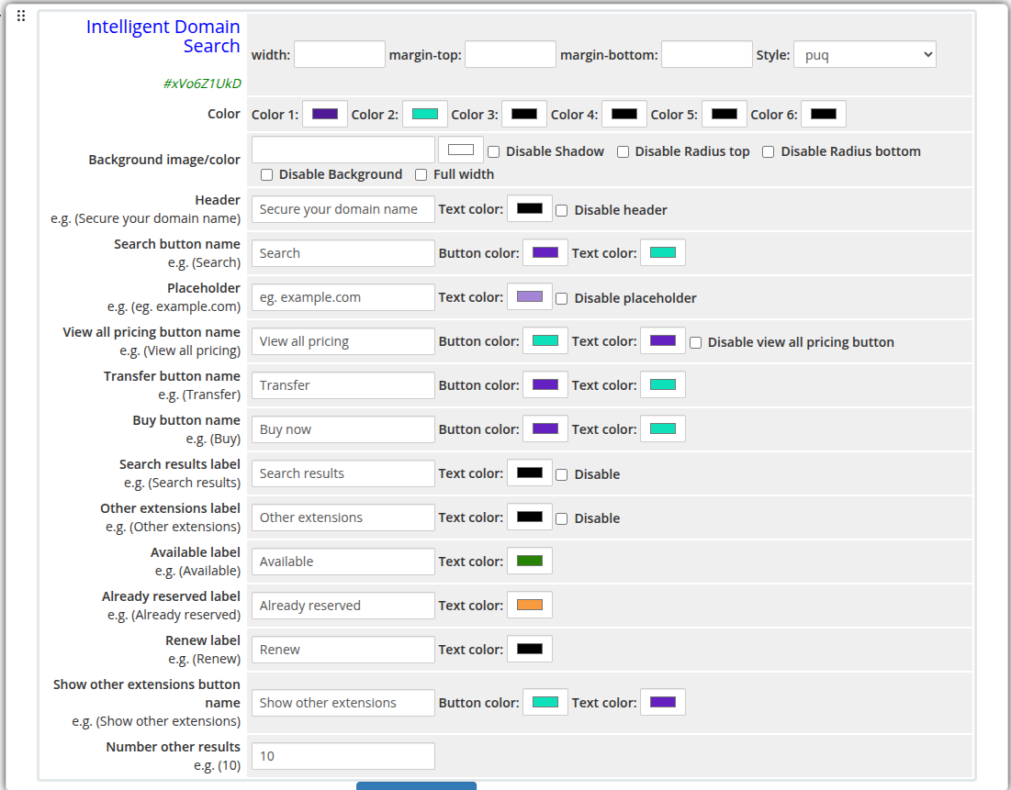This screenshot has height=790, width=1011.
Task: Enable the Full width option
Action: pyautogui.click(x=421, y=174)
